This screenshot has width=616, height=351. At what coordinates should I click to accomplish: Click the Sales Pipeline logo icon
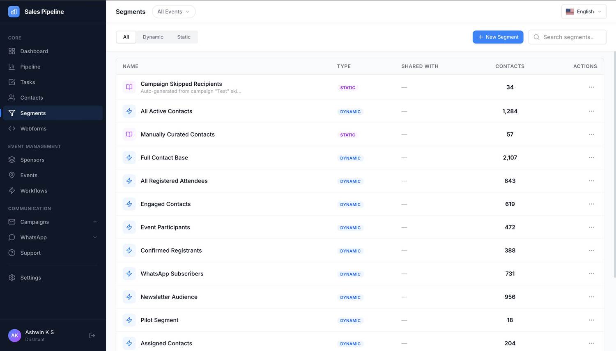tap(14, 11)
